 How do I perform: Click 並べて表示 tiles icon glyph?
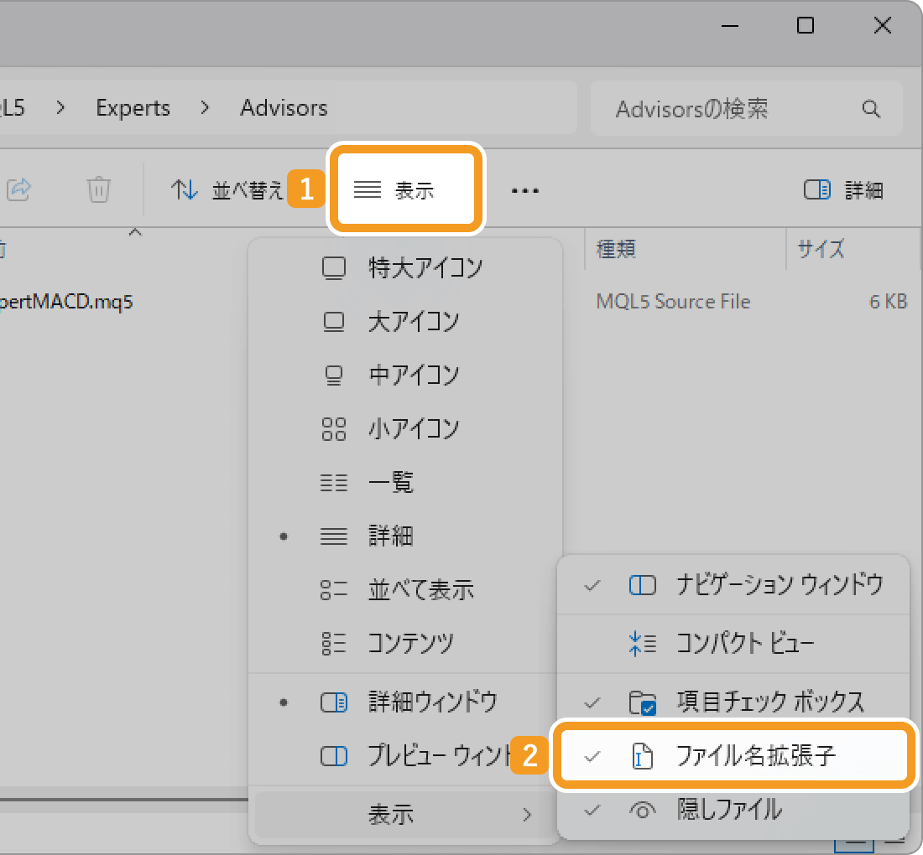point(334,589)
